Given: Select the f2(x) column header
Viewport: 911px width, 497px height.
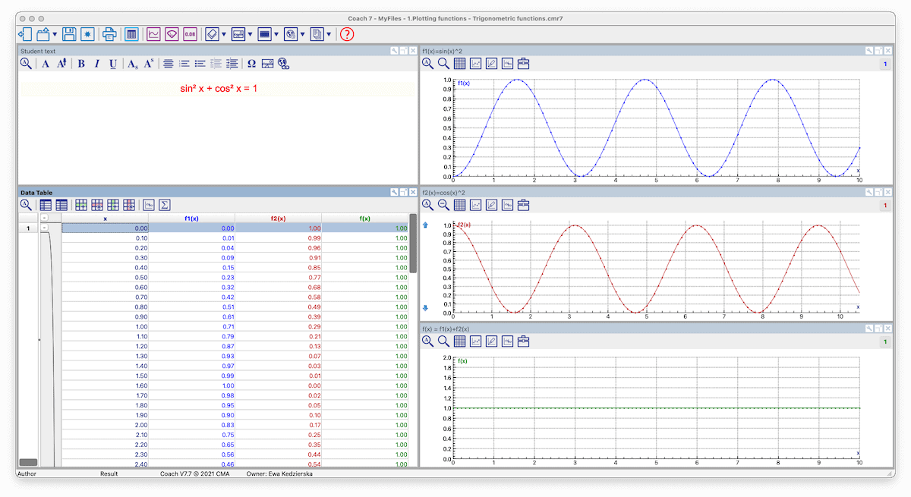Looking at the screenshot, I should pos(278,219).
